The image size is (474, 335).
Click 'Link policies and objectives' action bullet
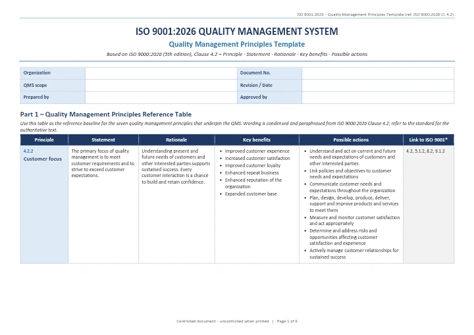pyautogui.click(x=350, y=174)
